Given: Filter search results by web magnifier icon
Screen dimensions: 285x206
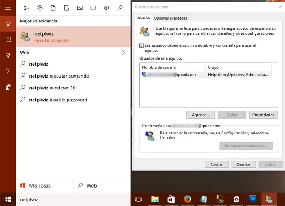Looking at the screenshot, I should pos(120,8).
